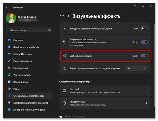This screenshot has height=121, width=158.
Task: Click the Персонализация brush icon
Action: (x=9, y=61)
